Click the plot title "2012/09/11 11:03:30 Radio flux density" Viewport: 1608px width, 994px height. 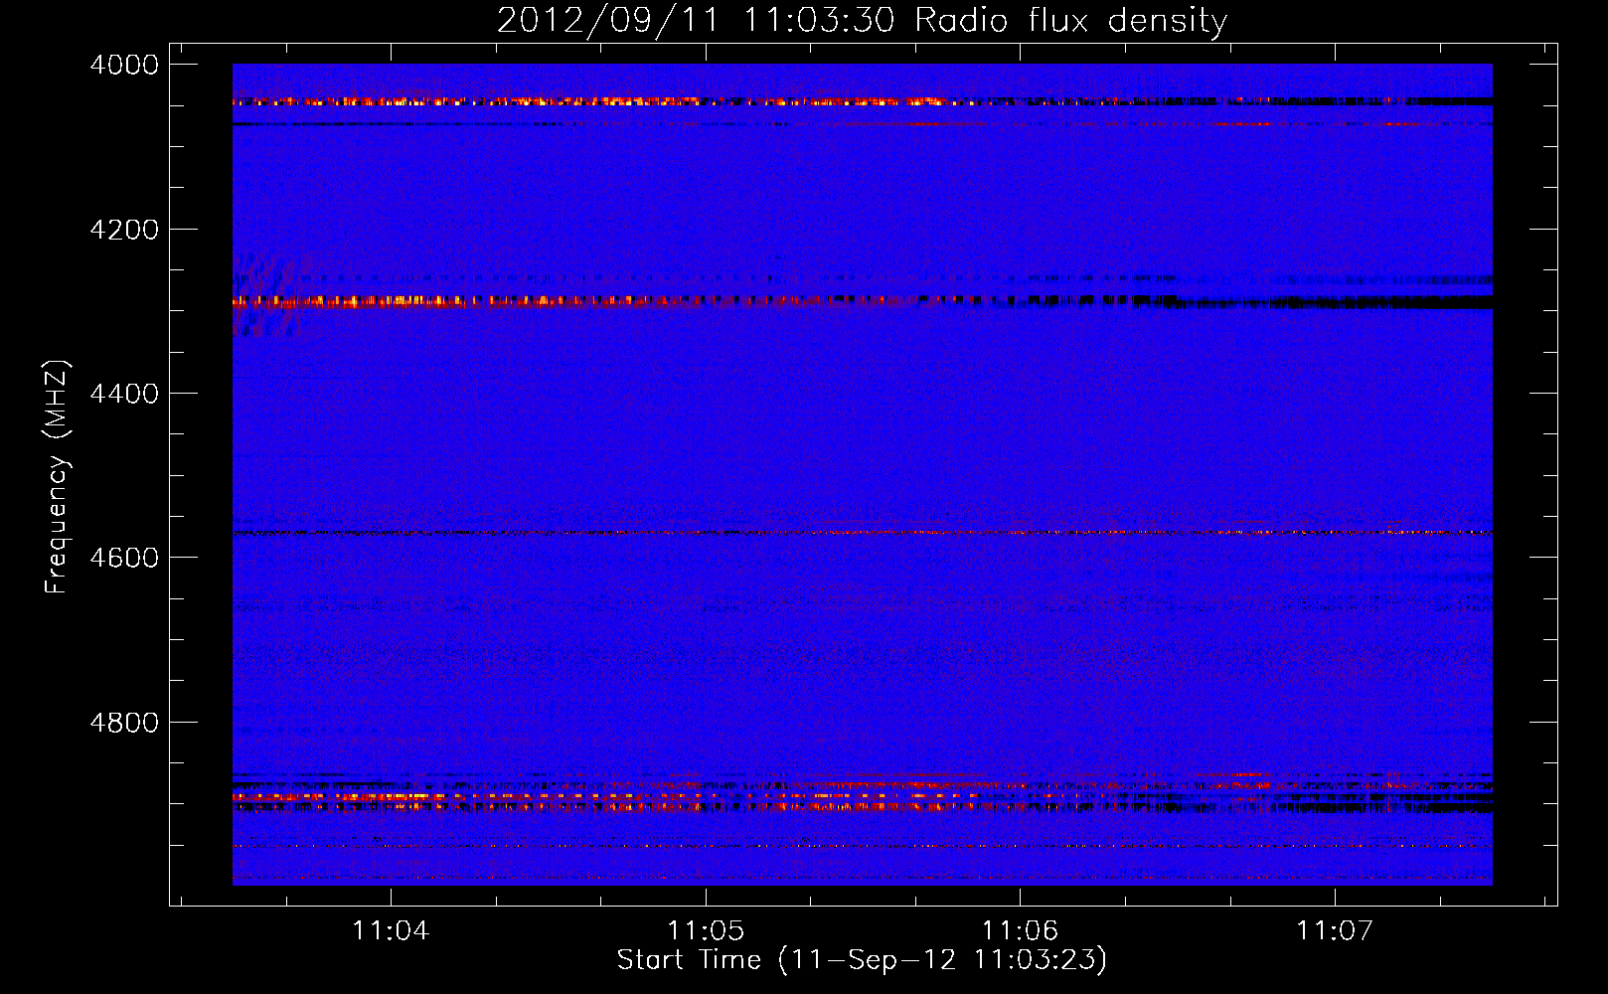point(862,21)
